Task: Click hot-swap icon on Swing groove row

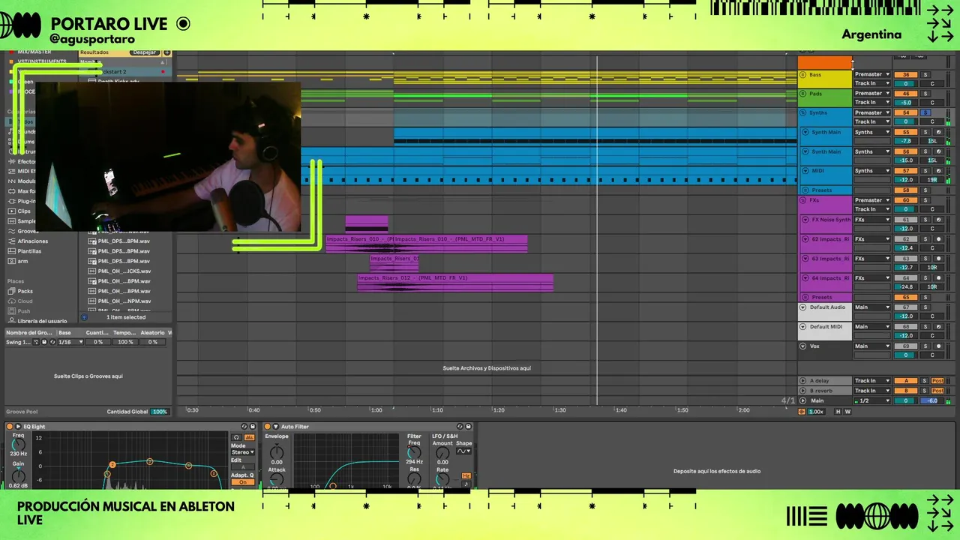Action: tap(52, 342)
